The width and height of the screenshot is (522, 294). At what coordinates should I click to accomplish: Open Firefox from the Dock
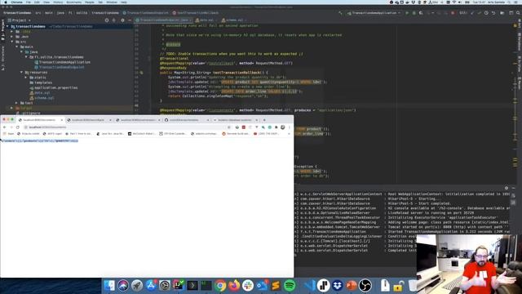coord(234,286)
